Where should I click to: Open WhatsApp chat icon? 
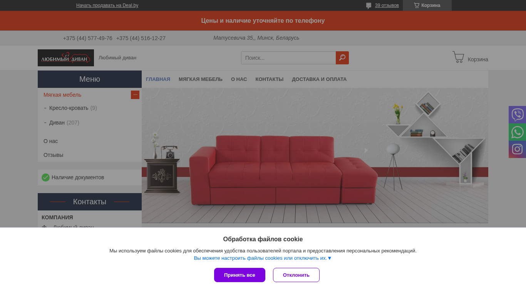[x=517, y=132]
